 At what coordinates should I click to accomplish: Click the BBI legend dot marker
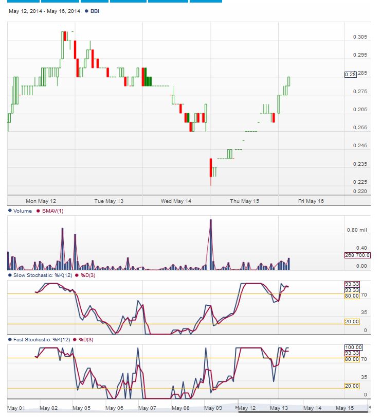coord(87,11)
